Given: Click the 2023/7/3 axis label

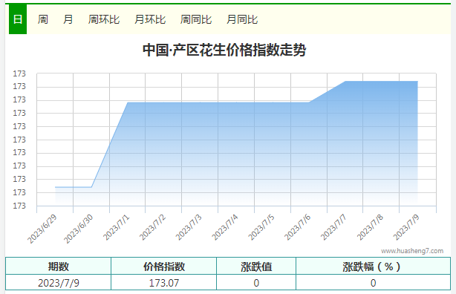Looking at the screenshot, I should coord(189,228).
